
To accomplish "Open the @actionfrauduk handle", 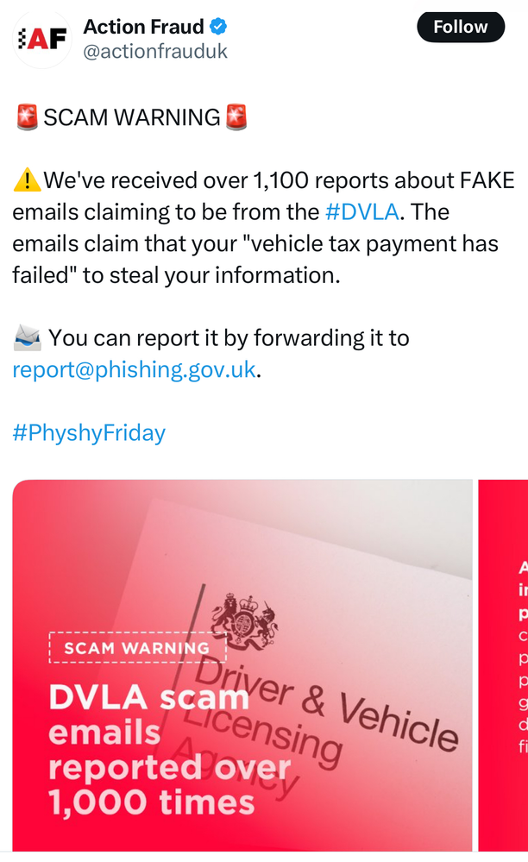I will (155, 52).
